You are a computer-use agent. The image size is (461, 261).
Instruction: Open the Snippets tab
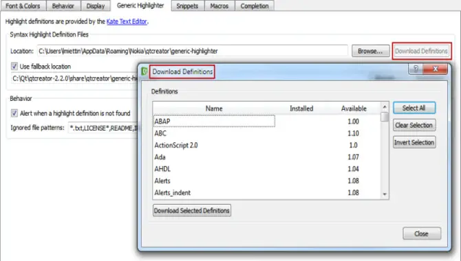(x=187, y=6)
